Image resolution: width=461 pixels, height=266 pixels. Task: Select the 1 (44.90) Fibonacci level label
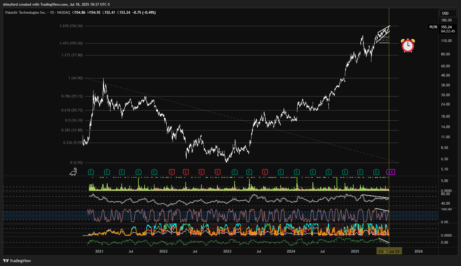click(76, 78)
